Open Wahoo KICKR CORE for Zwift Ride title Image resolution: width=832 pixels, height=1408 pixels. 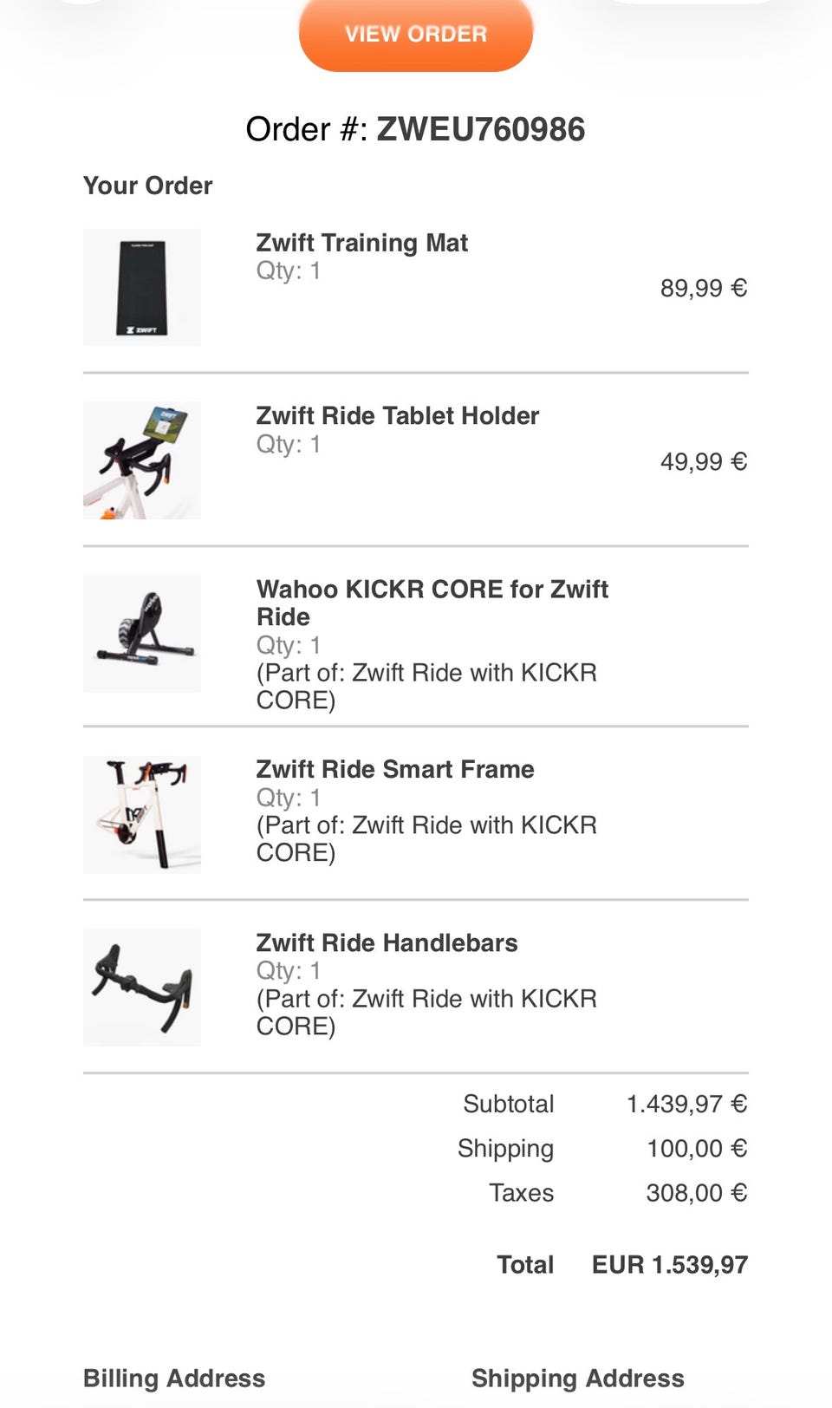[x=432, y=603]
